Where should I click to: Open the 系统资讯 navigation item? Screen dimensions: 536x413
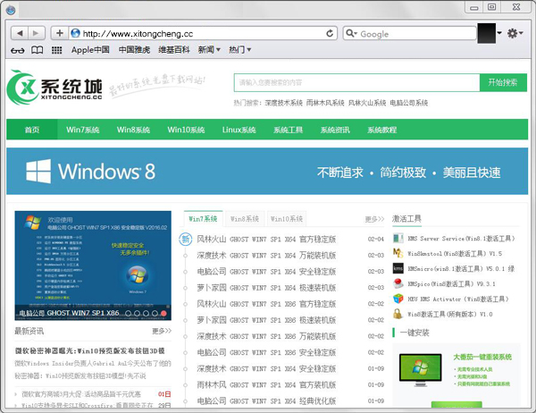coord(335,130)
